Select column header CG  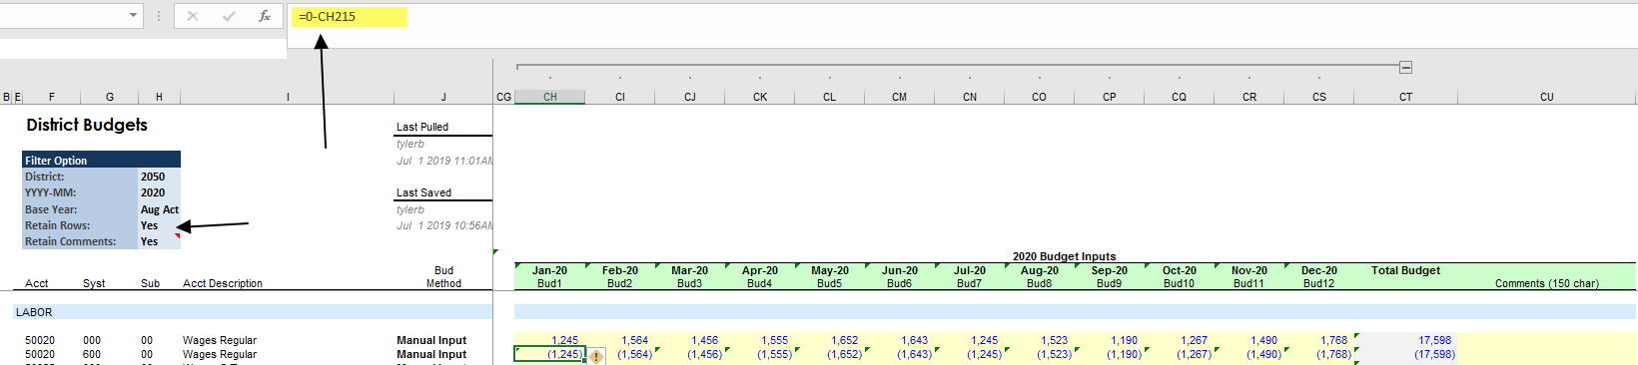503,97
